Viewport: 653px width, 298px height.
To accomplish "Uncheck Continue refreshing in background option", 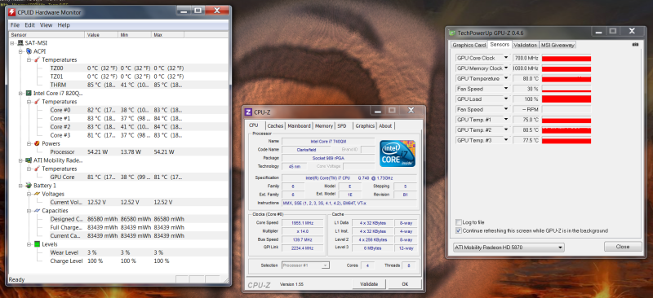I will [459, 230].
